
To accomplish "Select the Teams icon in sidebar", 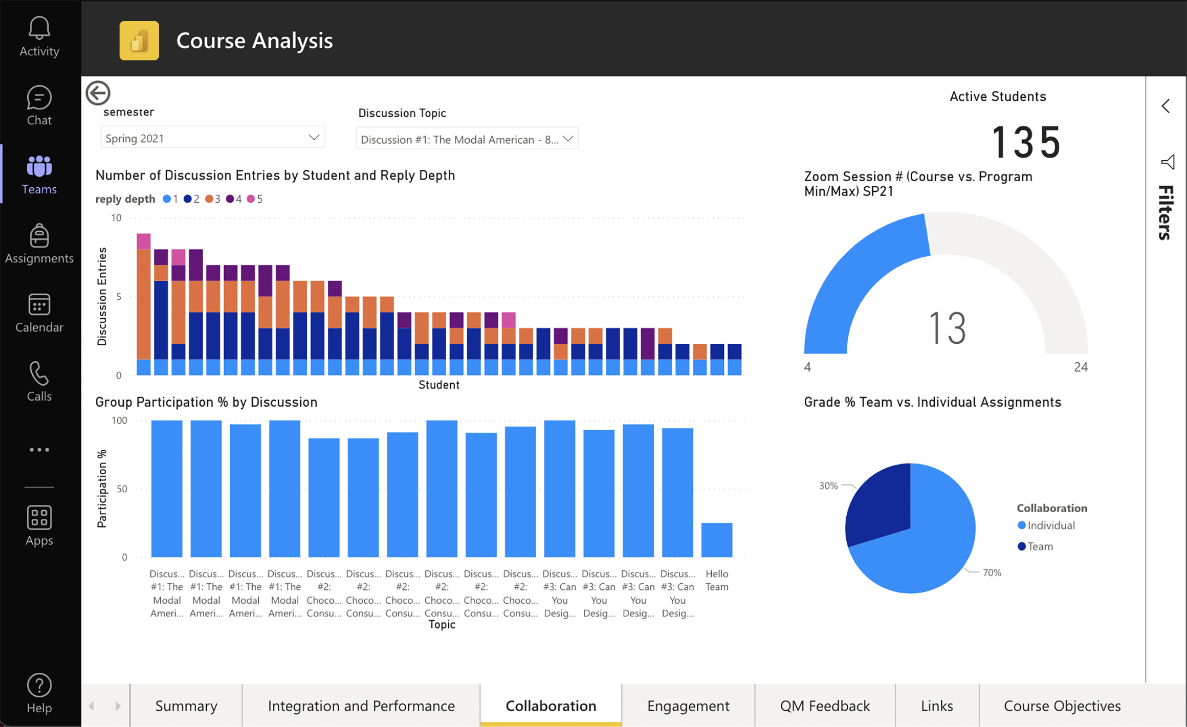I will (x=39, y=166).
